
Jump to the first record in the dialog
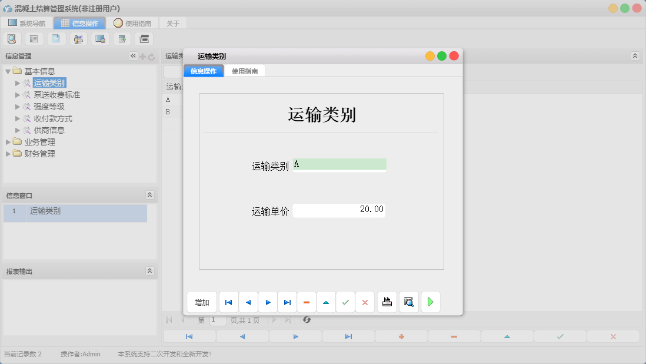point(228,302)
